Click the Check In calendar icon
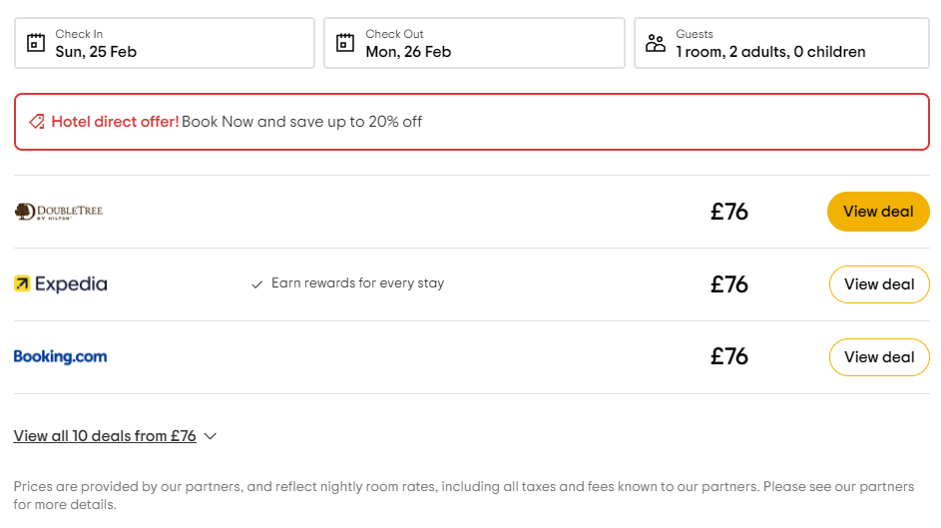This screenshot has width=941, height=528. pos(36,43)
